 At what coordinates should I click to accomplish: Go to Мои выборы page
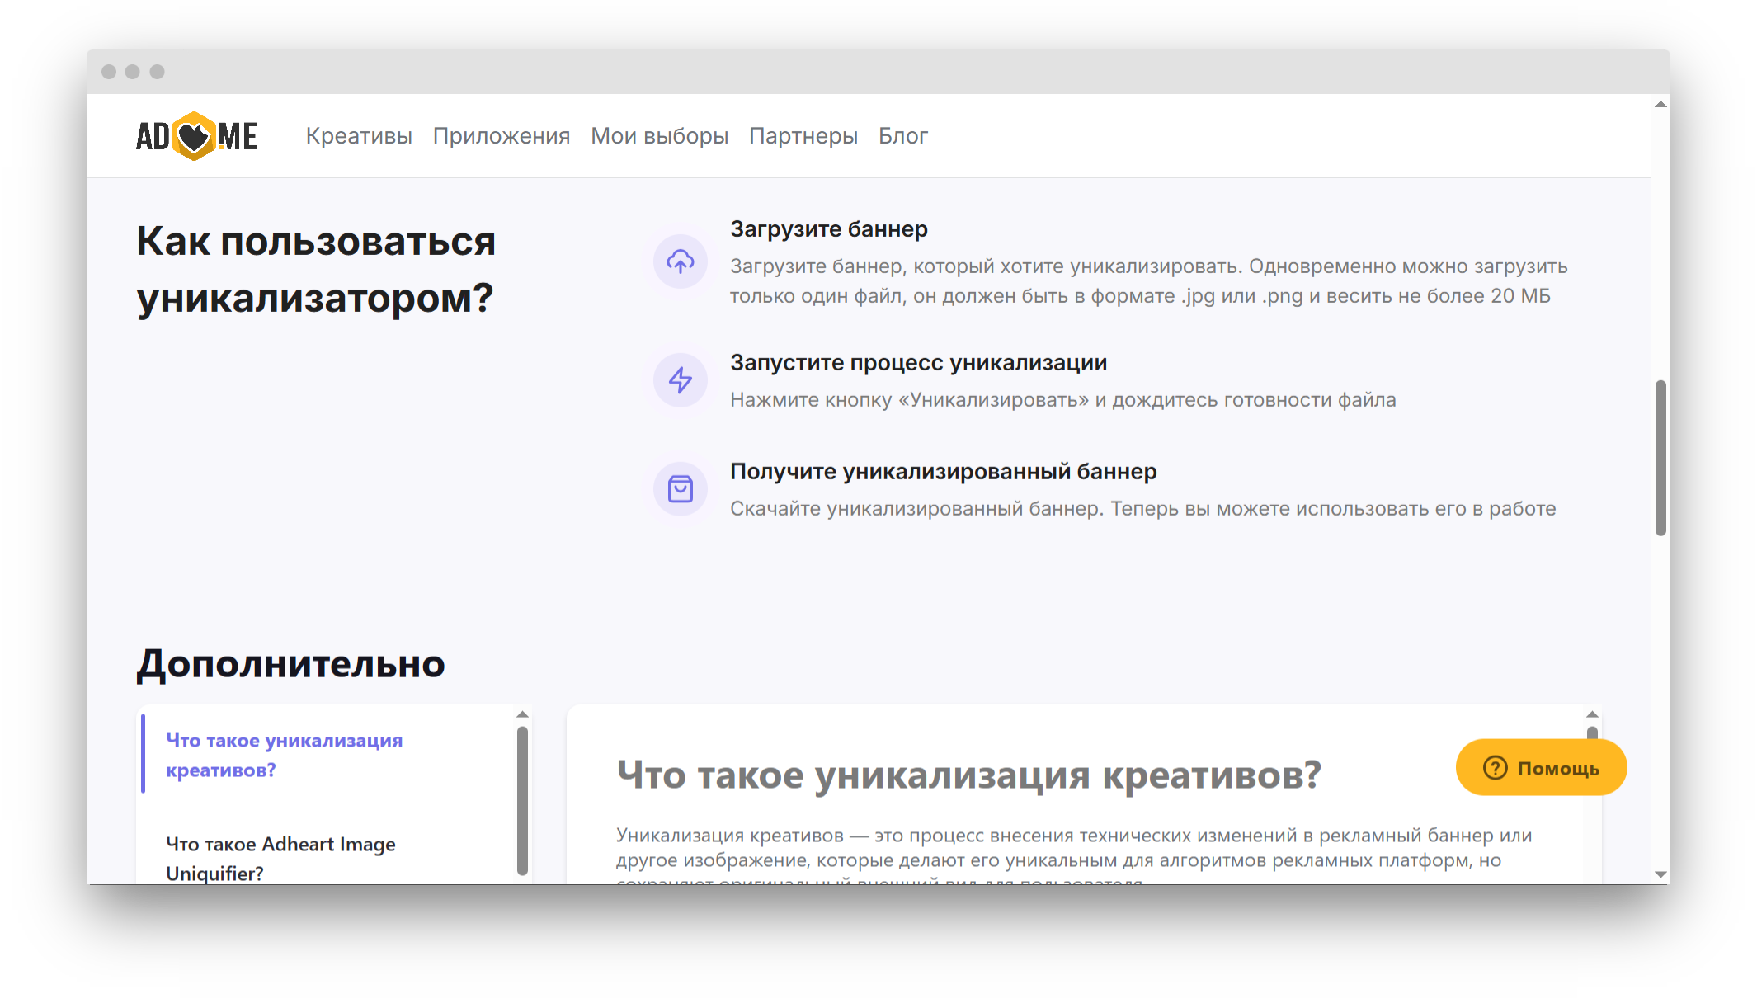(659, 135)
